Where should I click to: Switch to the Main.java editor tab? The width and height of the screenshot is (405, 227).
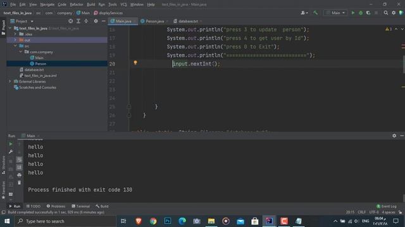(x=123, y=21)
